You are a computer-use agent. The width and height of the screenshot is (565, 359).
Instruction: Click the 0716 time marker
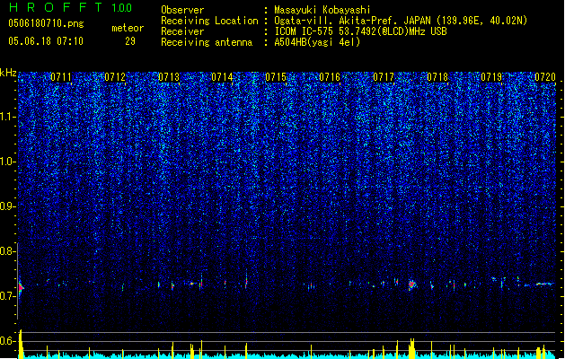coord(330,77)
